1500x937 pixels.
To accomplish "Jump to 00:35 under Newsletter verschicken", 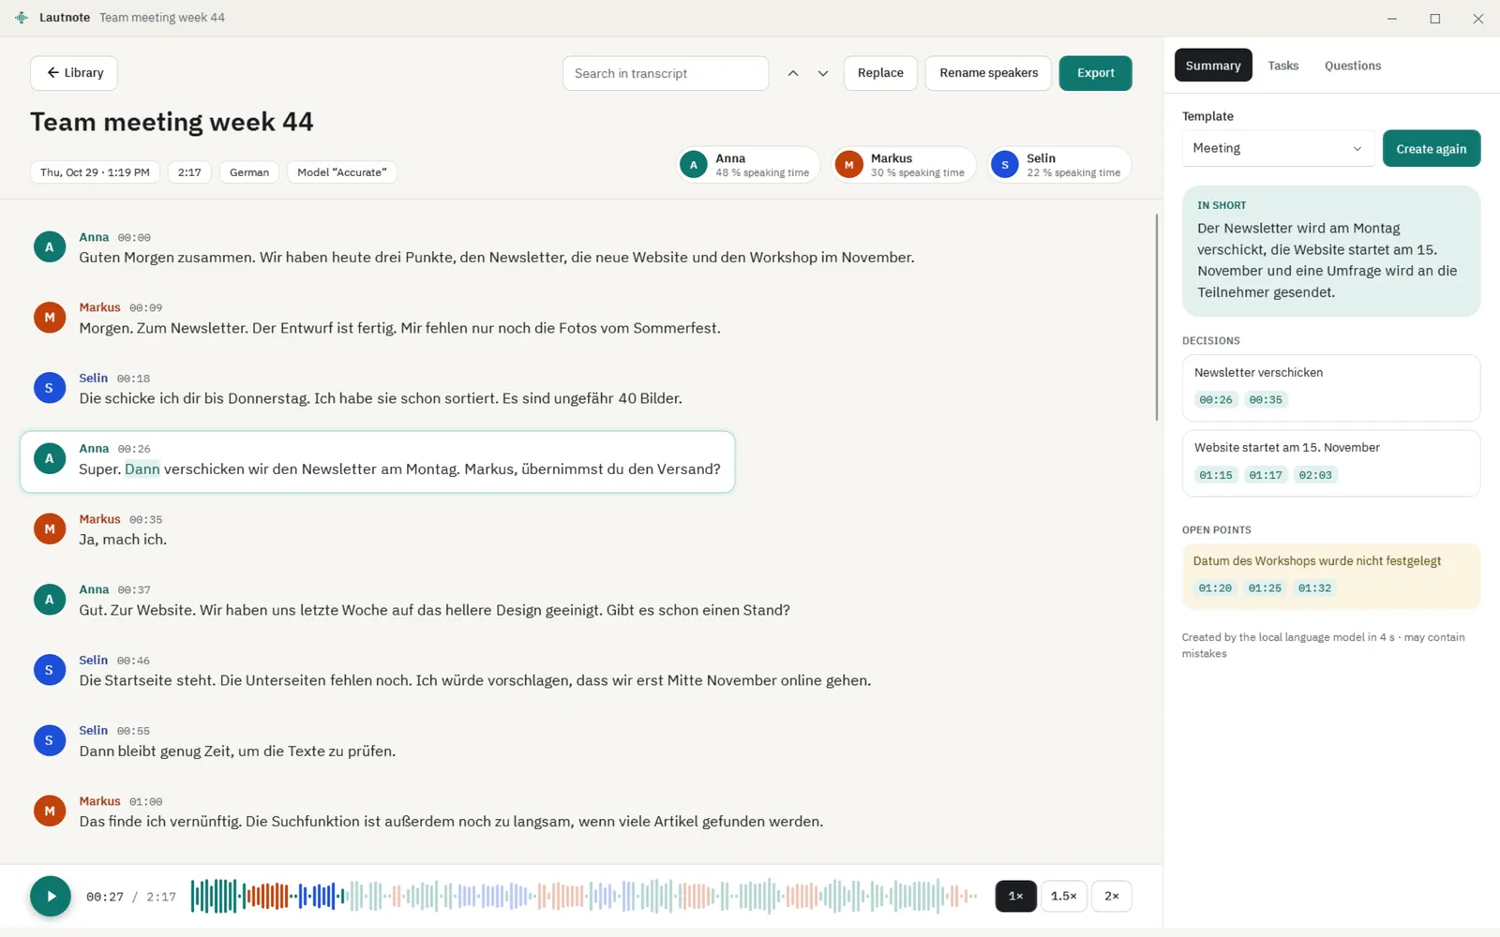I will [1266, 400].
